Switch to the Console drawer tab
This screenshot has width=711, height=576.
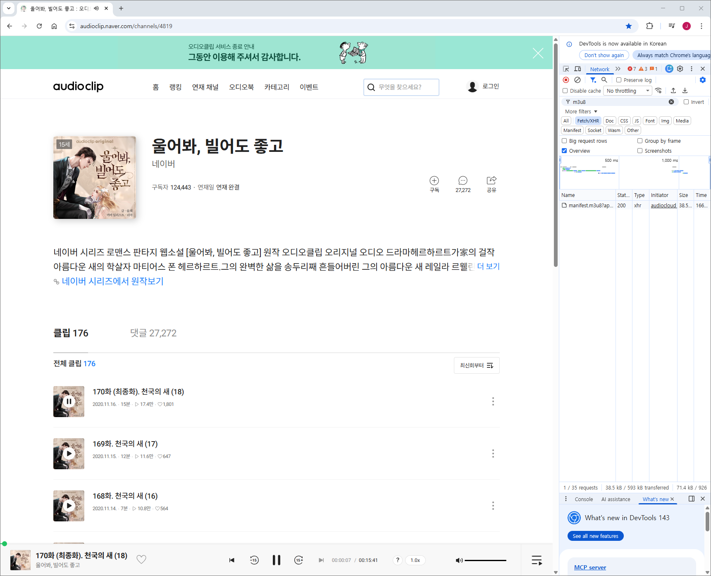(x=584, y=499)
